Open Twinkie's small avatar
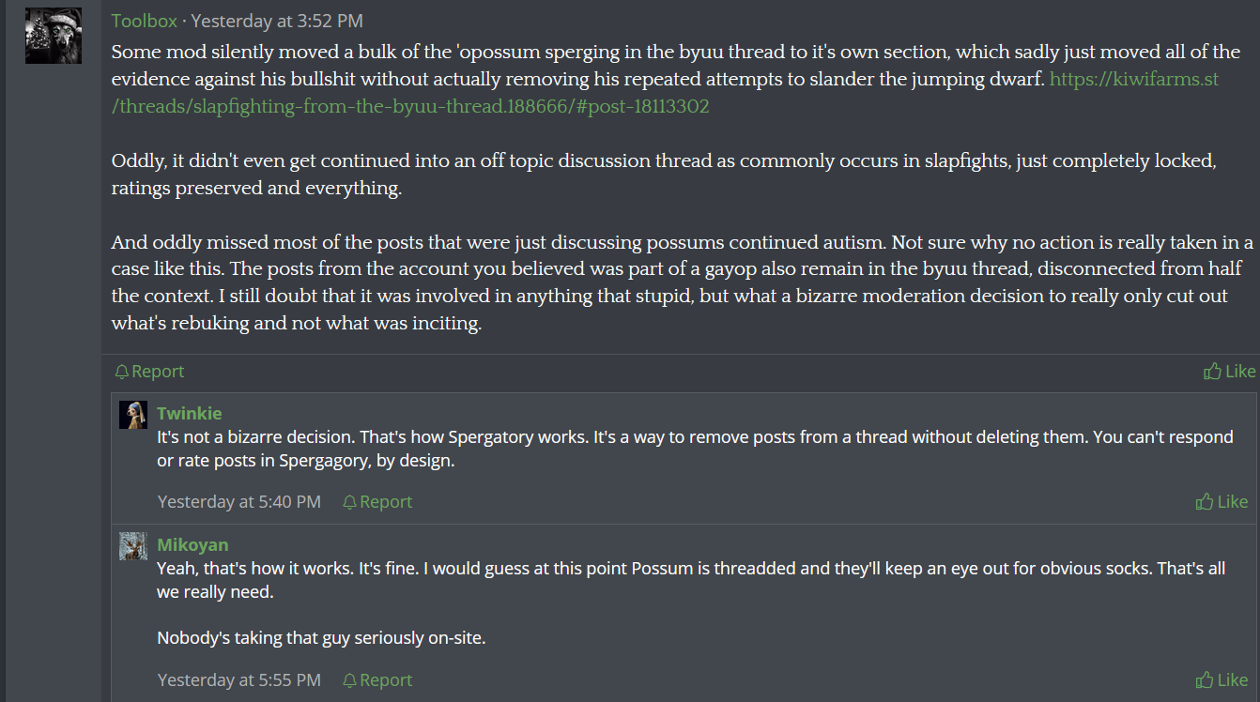1260x702 pixels. 133,415
